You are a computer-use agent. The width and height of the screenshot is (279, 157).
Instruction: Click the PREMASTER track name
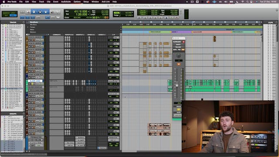coord(36,137)
